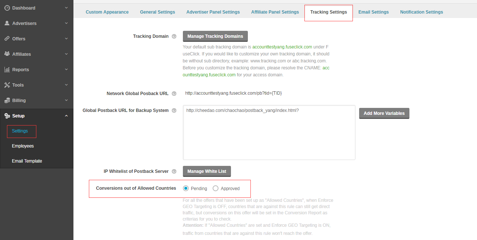The height and width of the screenshot is (240, 477).
Task: Expand the Advertisers menu chevron
Action: 66,23
